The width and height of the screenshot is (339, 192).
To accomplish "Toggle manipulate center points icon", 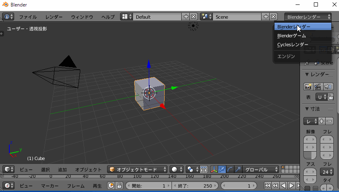I will tap(204, 170).
